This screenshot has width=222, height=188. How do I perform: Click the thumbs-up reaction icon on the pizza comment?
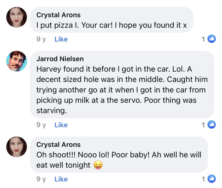pyautogui.click(x=212, y=39)
